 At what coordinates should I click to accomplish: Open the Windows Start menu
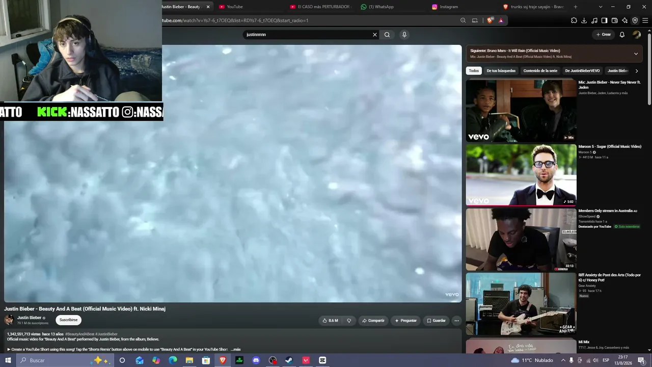click(x=8, y=360)
